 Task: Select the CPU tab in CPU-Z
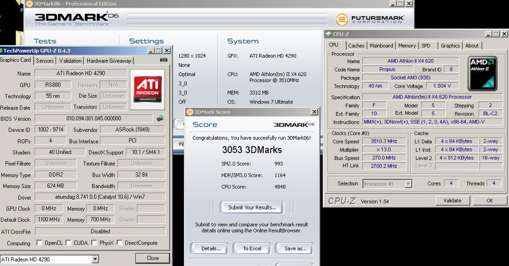point(334,45)
